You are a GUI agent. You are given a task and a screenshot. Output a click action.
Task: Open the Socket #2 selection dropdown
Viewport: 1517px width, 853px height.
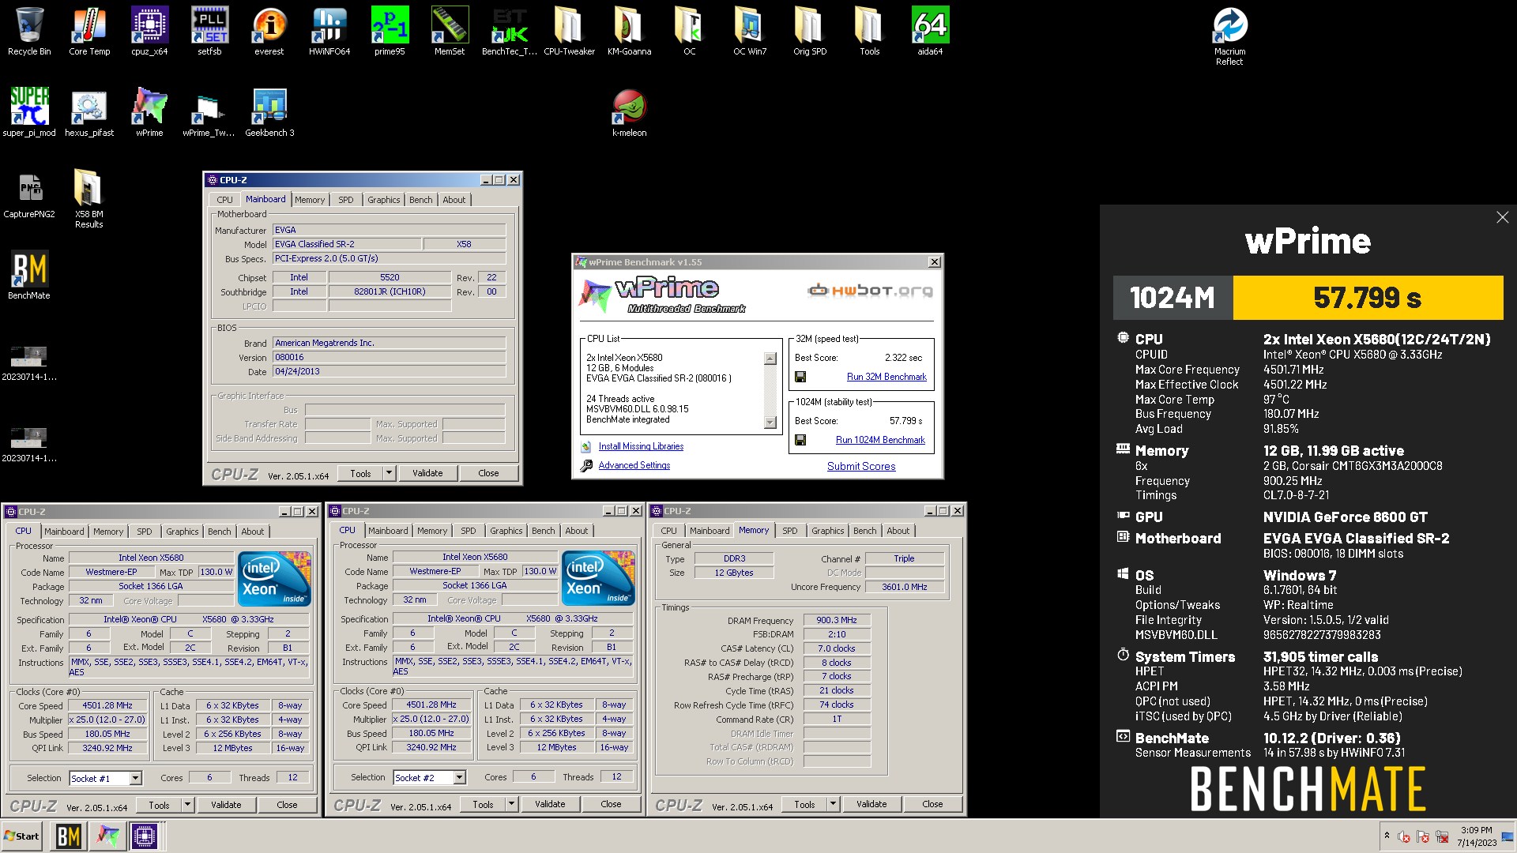pyautogui.click(x=459, y=778)
